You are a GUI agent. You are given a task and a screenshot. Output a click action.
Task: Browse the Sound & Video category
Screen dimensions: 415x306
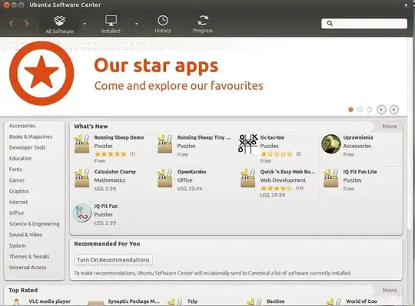[x=25, y=235]
